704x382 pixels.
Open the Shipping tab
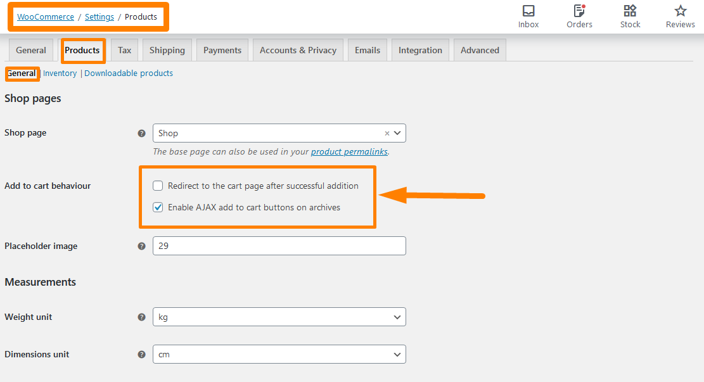pyautogui.click(x=167, y=50)
